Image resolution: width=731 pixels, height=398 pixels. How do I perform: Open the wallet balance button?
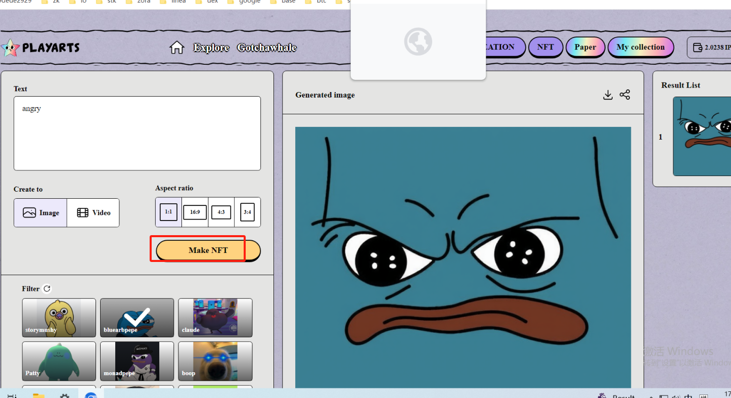click(709, 48)
